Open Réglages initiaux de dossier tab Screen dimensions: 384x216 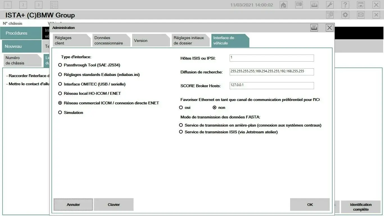coord(191,40)
